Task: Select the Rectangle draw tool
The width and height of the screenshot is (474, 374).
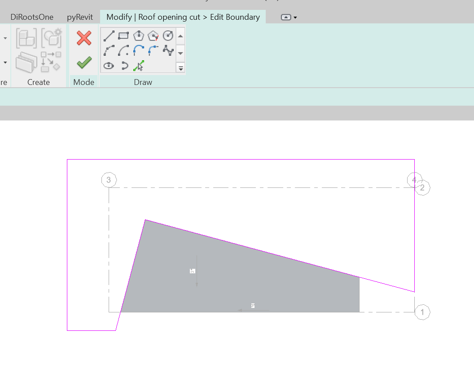Action: pos(123,36)
